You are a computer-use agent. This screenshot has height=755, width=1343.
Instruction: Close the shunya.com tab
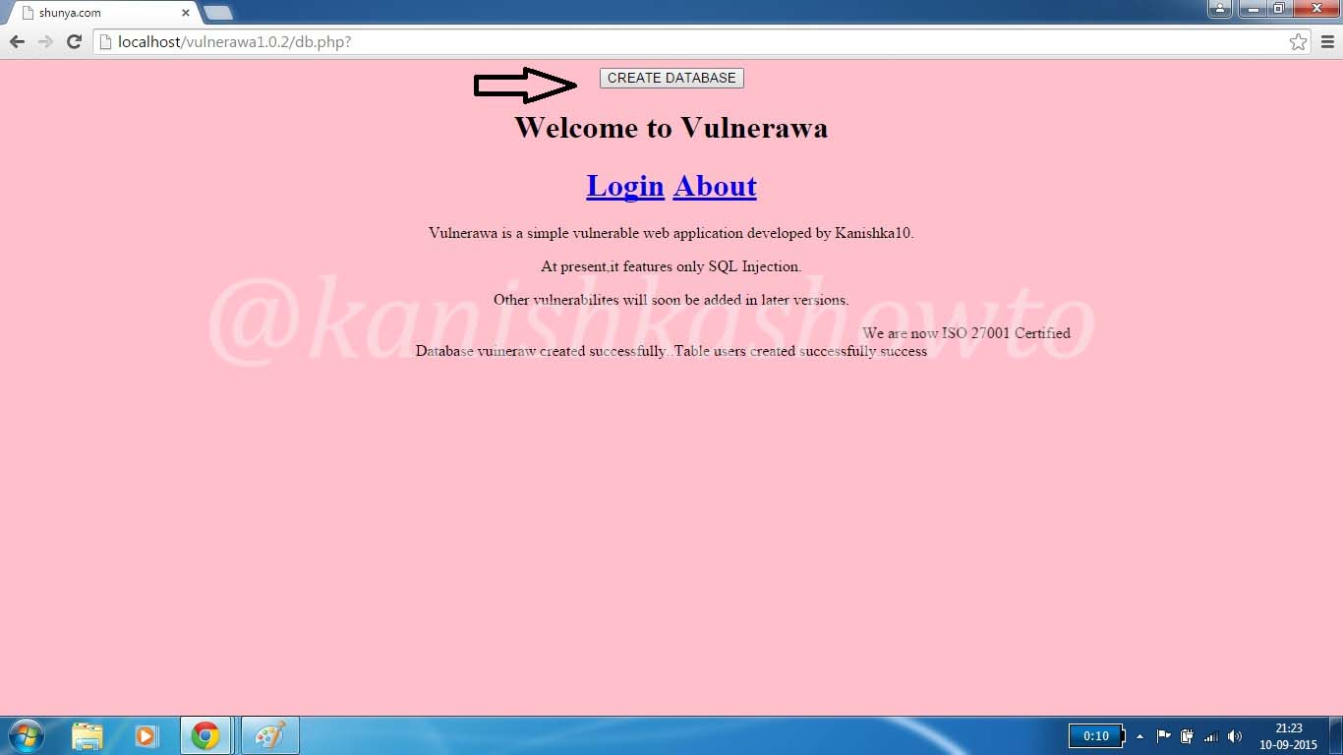[185, 13]
